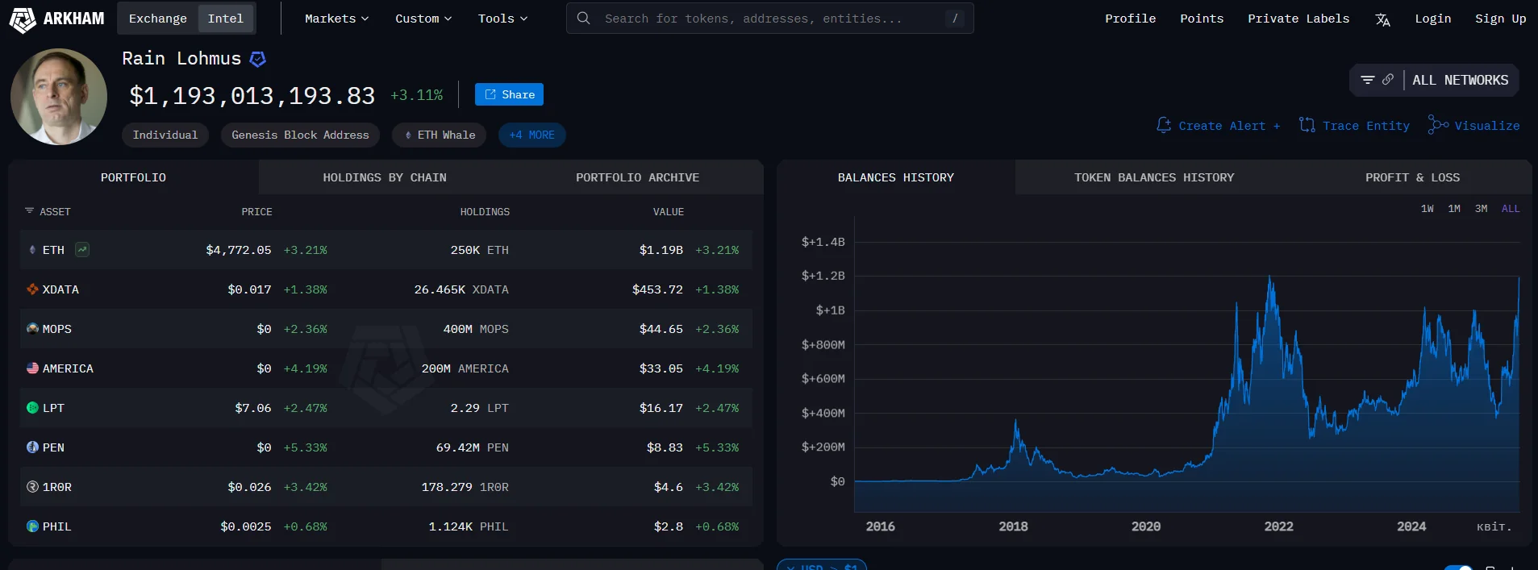Switch to Exchange mode
Screen dimensions: 1538x570
pyautogui.click(x=157, y=19)
